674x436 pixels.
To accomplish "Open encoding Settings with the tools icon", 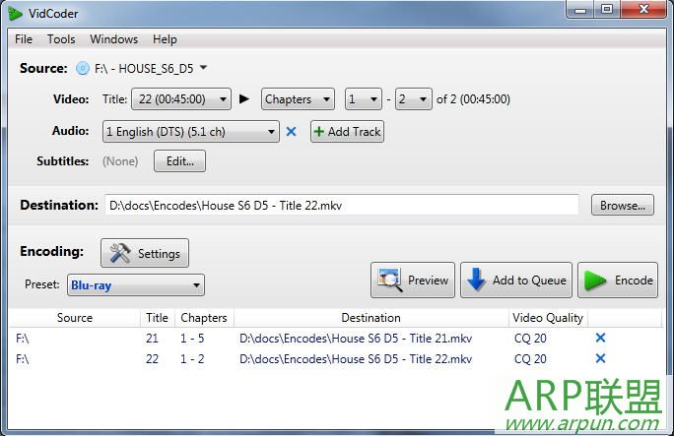I will (x=145, y=253).
